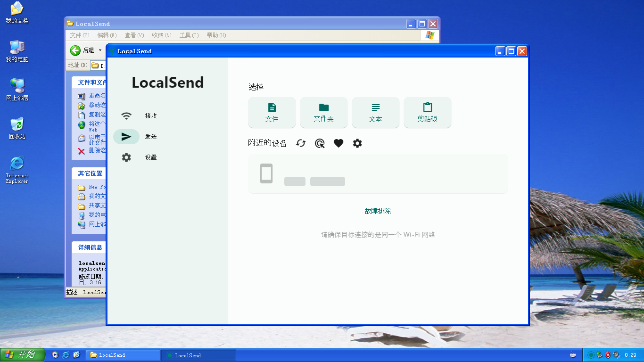Click the refresh nearby devices icon
The width and height of the screenshot is (644, 362).
pos(301,143)
